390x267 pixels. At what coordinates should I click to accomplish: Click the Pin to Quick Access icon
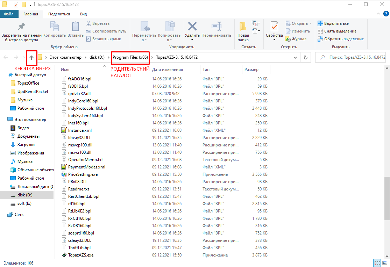click(21, 26)
